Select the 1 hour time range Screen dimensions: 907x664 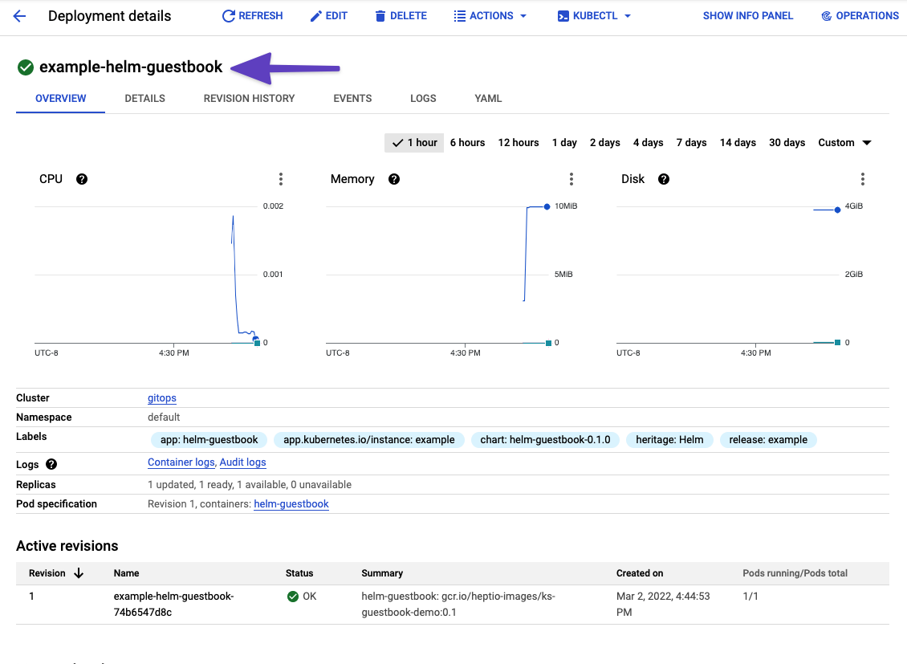point(414,142)
